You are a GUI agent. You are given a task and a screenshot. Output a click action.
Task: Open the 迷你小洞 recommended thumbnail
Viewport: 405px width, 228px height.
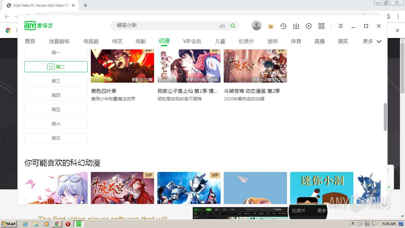pyautogui.click(x=322, y=188)
